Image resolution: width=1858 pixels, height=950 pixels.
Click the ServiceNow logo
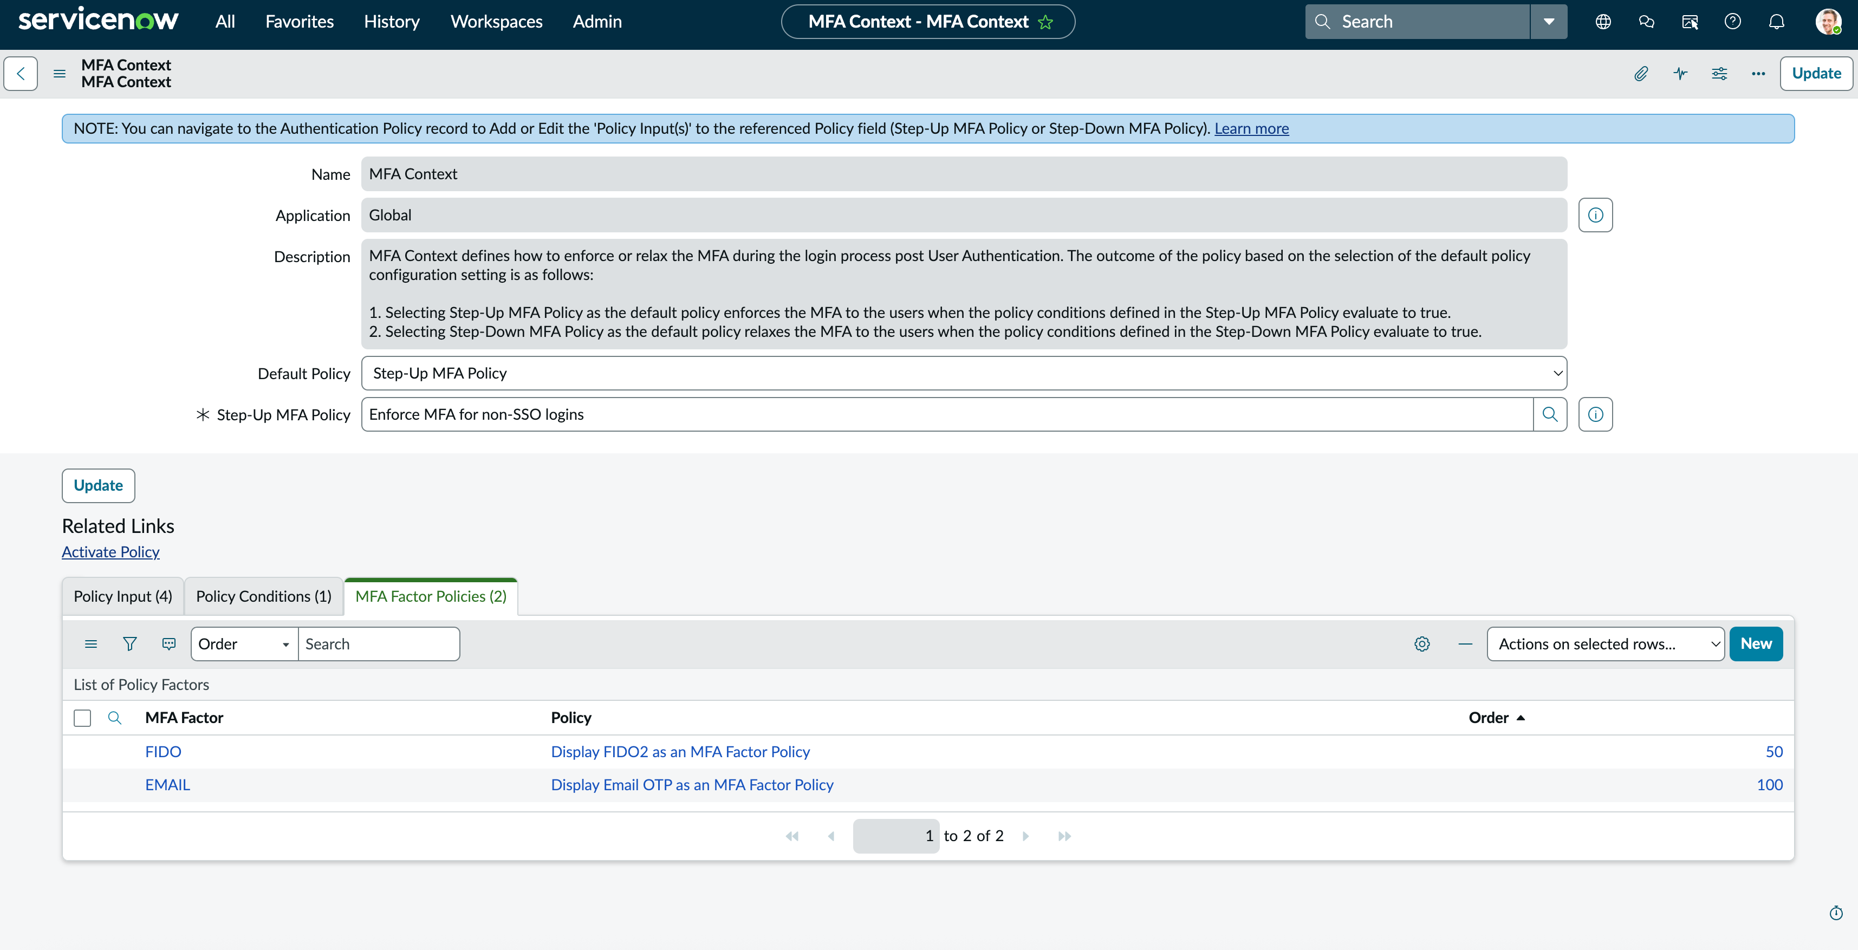tap(99, 20)
